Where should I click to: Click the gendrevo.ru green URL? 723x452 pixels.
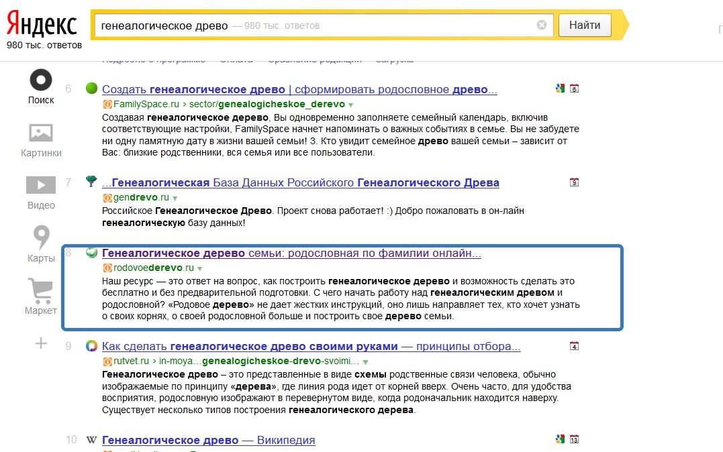tap(141, 197)
